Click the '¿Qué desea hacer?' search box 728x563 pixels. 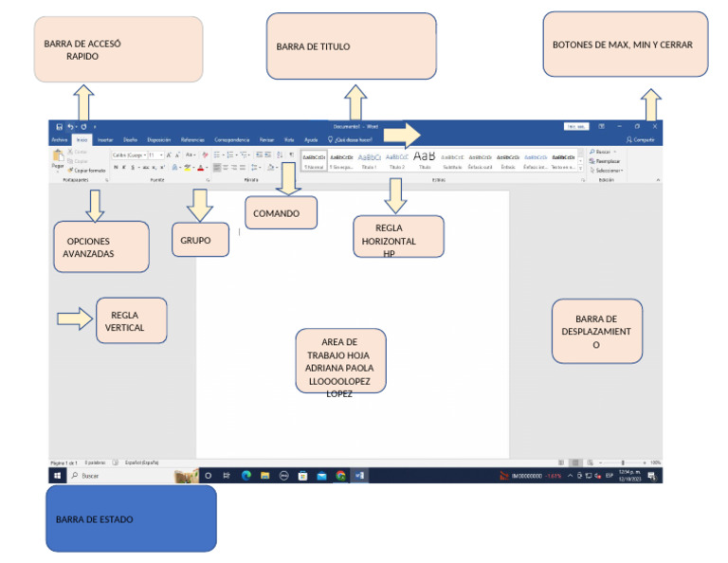pyautogui.click(x=350, y=139)
